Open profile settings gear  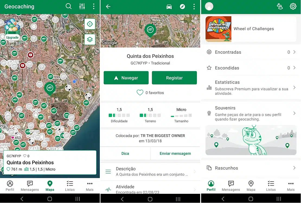293,6
